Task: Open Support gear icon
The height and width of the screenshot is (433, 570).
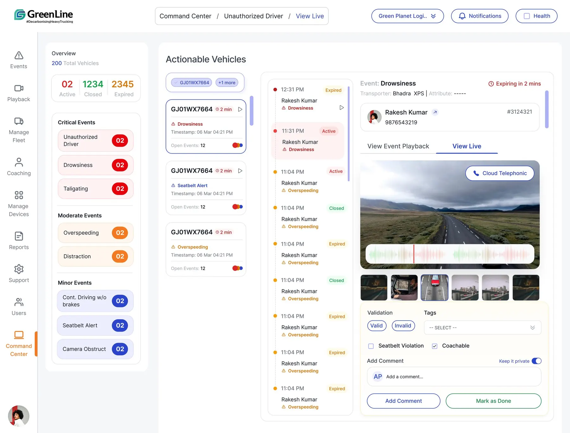Action: pos(19,269)
